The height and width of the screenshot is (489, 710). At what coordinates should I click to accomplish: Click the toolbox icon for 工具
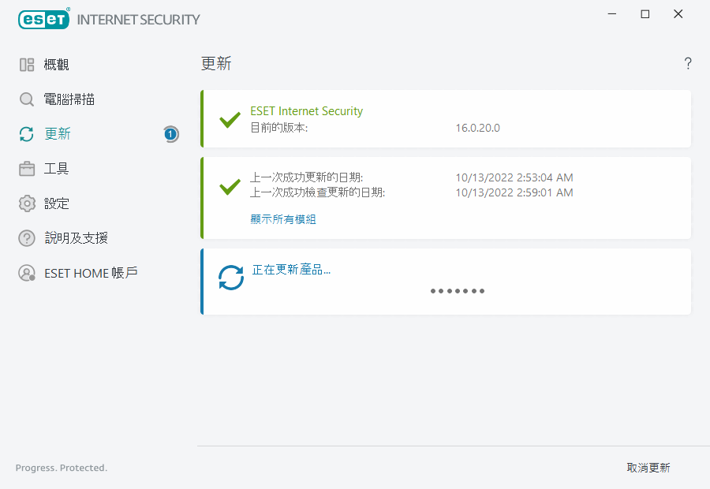[27, 169]
